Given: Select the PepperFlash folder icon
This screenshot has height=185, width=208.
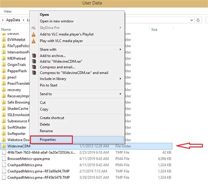Looking at the screenshot, I should (4, 71).
